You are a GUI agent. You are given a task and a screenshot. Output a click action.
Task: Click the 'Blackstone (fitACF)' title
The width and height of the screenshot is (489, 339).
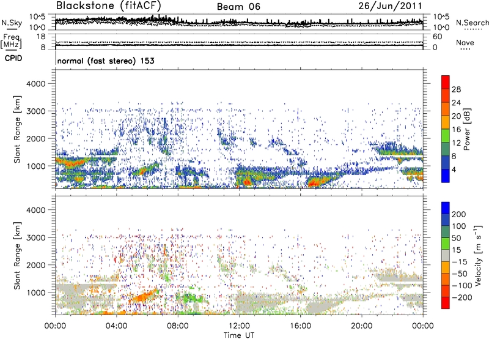tap(109, 6)
